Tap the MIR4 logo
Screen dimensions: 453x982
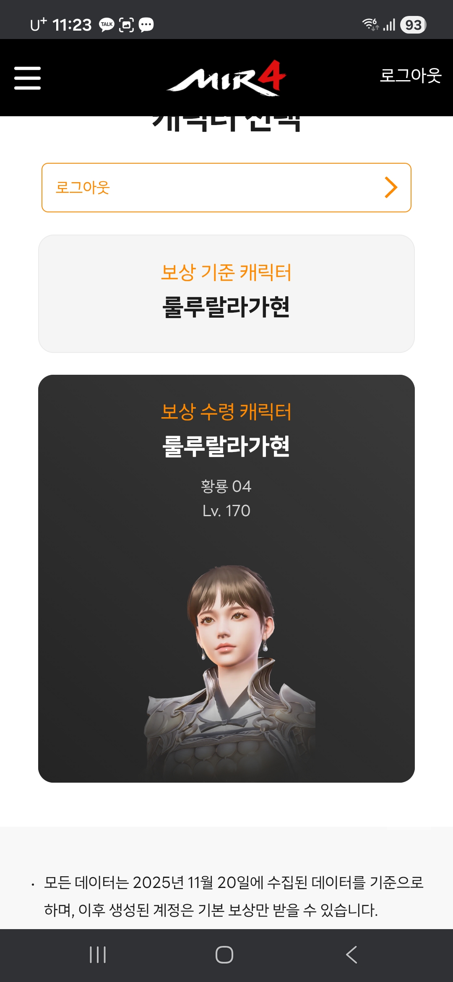[226, 78]
